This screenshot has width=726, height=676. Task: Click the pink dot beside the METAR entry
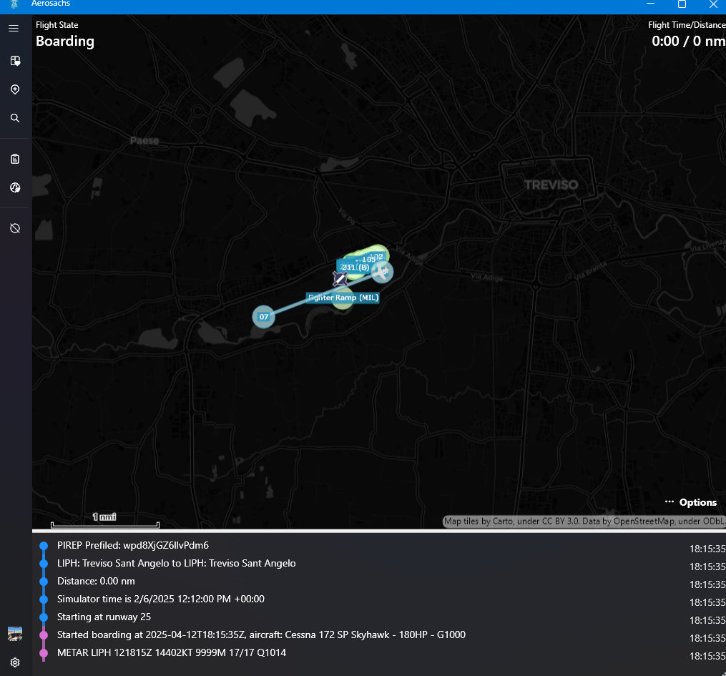pos(44,652)
